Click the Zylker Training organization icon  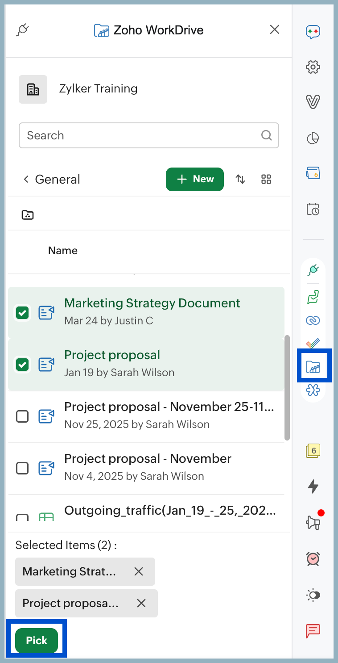tap(33, 89)
